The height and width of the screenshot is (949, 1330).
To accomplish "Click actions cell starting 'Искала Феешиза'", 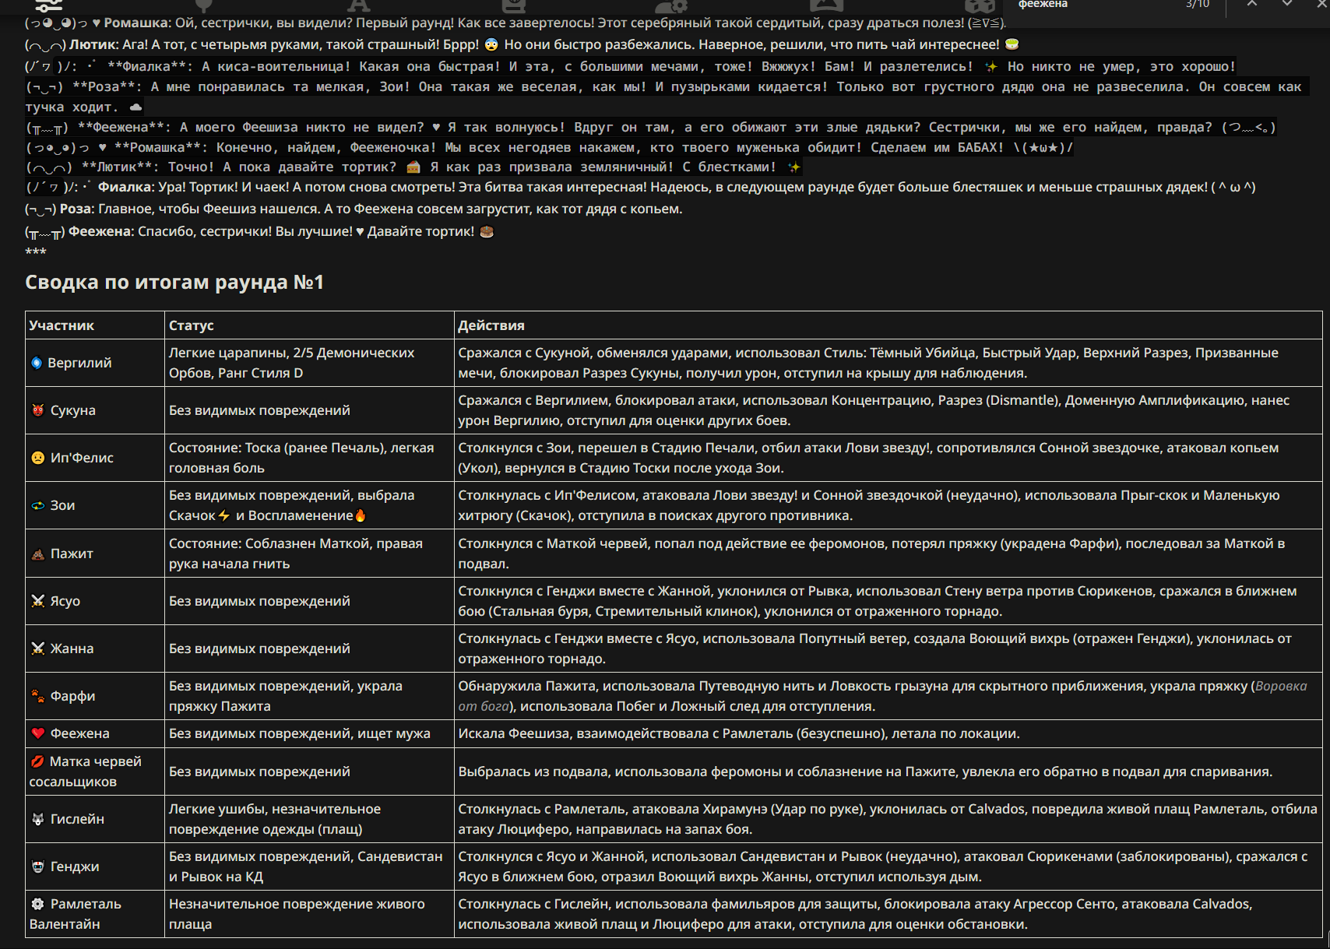I will pos(888,733).
